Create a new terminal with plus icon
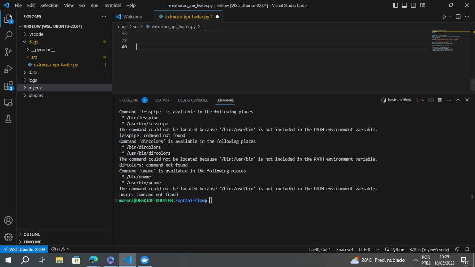This screenshot has height=267, width=475. coord(417,100)
